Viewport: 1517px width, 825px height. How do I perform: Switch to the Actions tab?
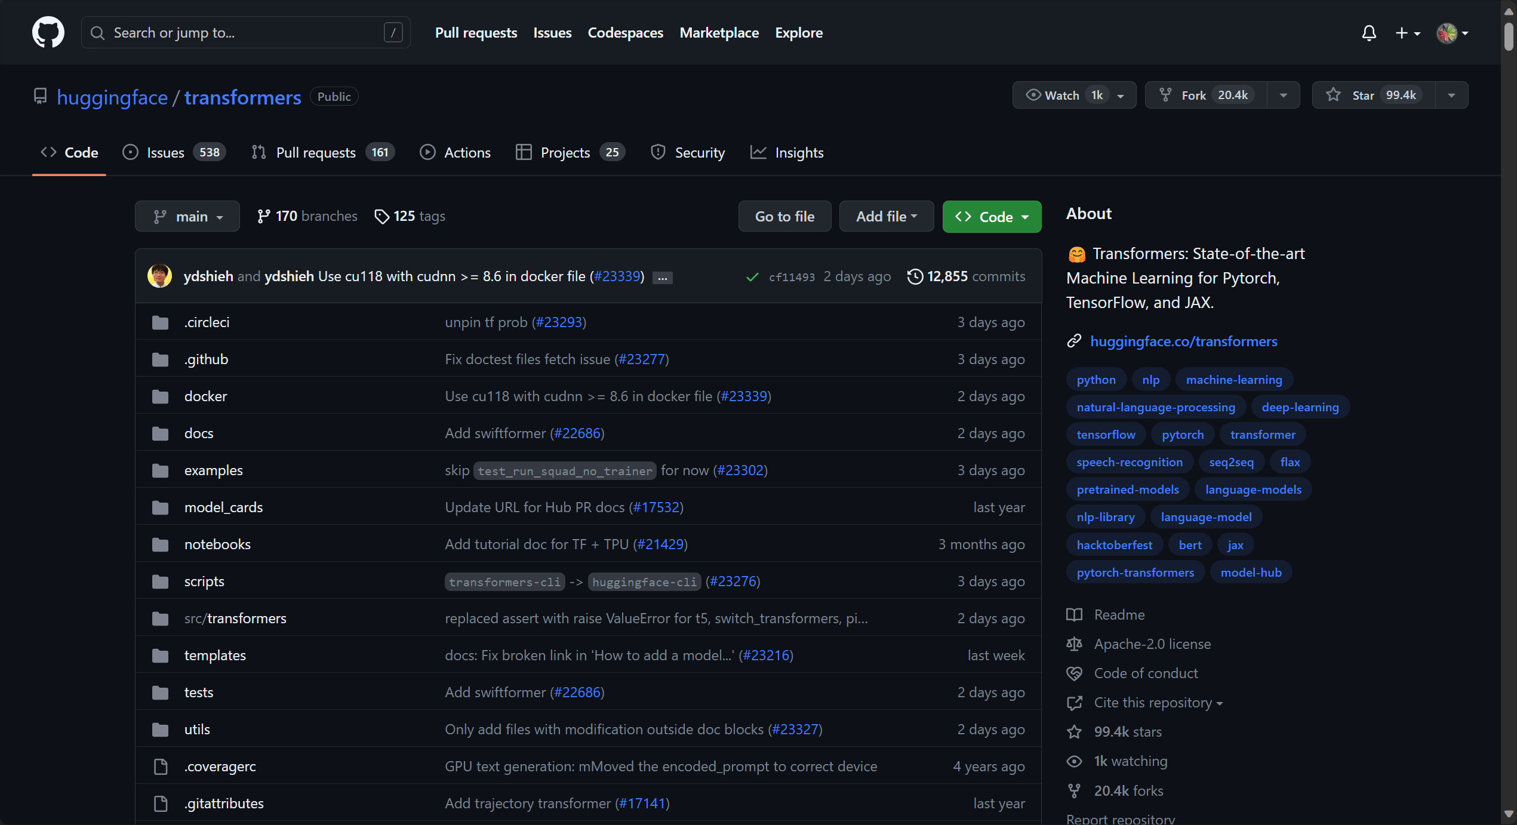(x=456, y=153)
